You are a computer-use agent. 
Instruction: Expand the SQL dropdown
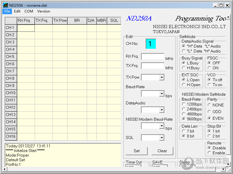coord(162,138)
